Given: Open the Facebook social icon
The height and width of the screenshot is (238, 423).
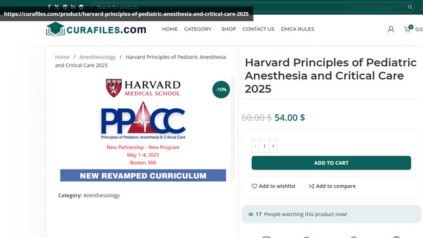Looking at the screenshot, I should (x=49, y=7).
